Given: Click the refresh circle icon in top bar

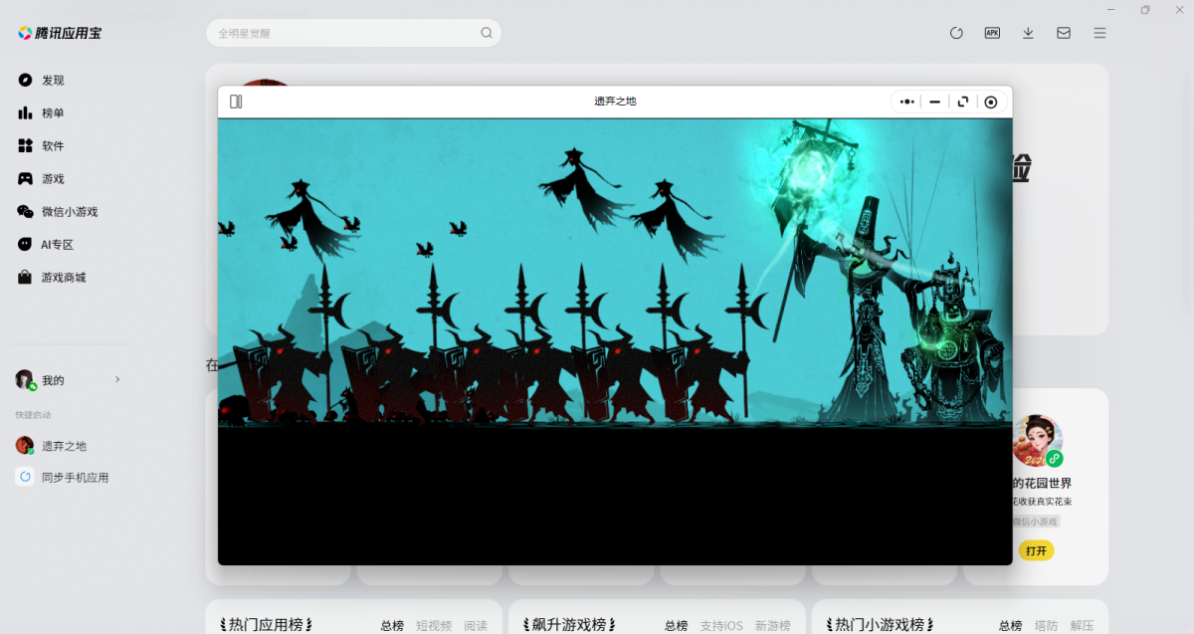Looking at the screenshot, I should coord(956,33).
